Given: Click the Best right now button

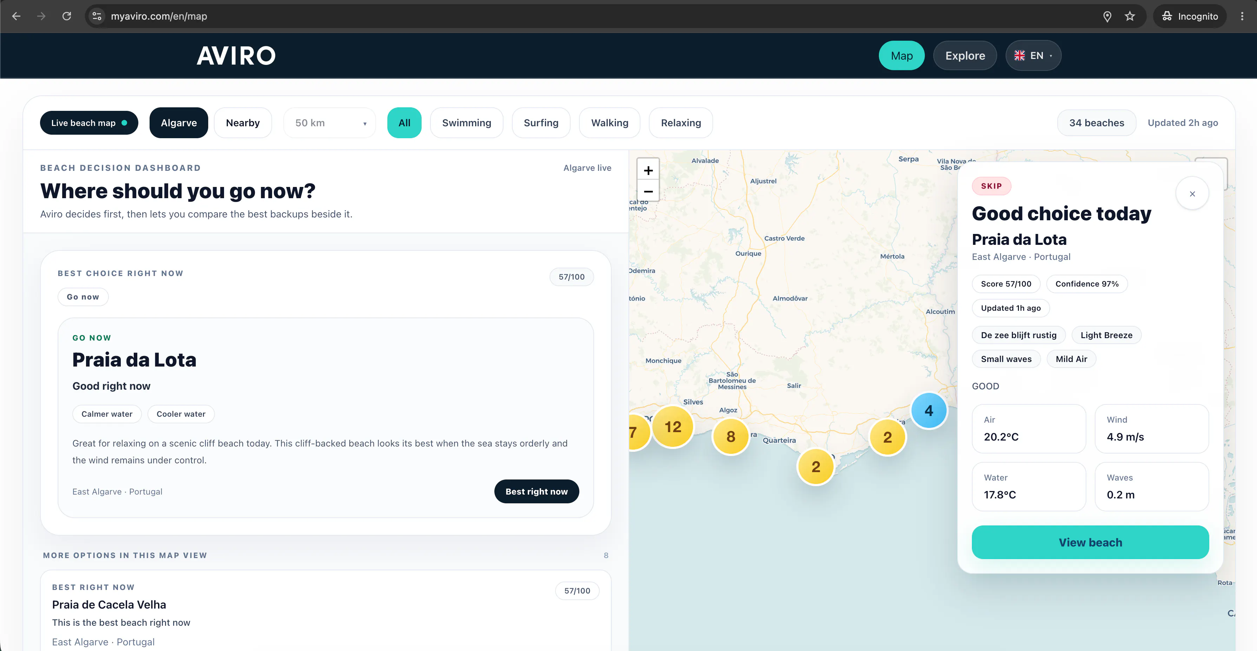Looking at the screenshot, I should pyautogui.click(x=536, y=491).
